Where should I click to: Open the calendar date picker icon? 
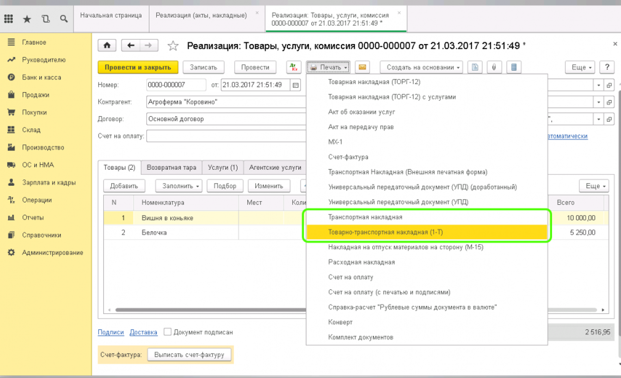click(296, 85)
